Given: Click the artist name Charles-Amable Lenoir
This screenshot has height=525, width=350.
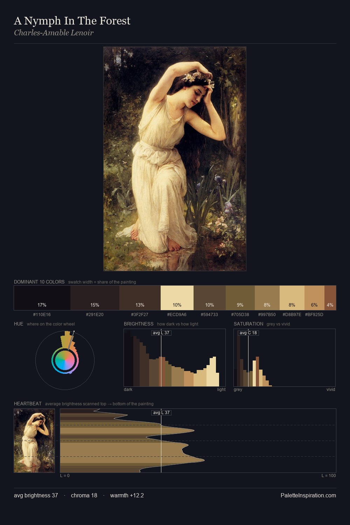Looking at the screenshot, I should pyautogui.click(x=54, y=33).
